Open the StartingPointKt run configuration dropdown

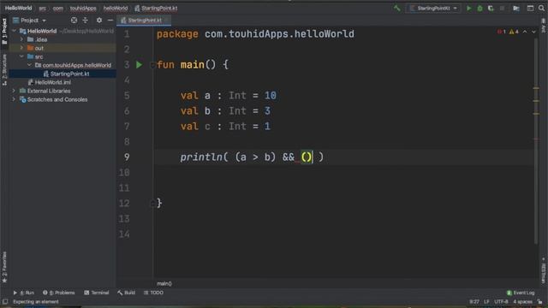pyautogui.click(x=433, y=8)
